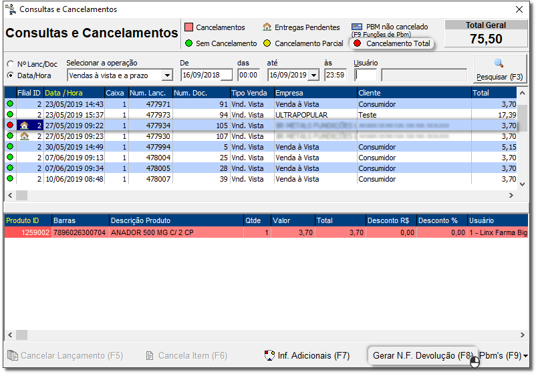This screenshot has height=374, width=536.
Task: Click the 17,39 total cell
Action: 494,115
